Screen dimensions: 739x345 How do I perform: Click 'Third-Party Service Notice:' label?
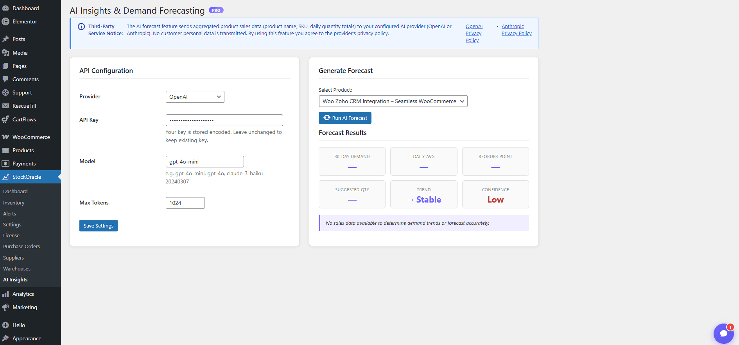106,30
